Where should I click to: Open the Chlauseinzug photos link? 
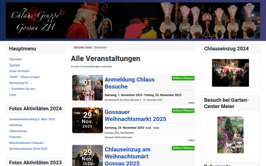(18, 131)
